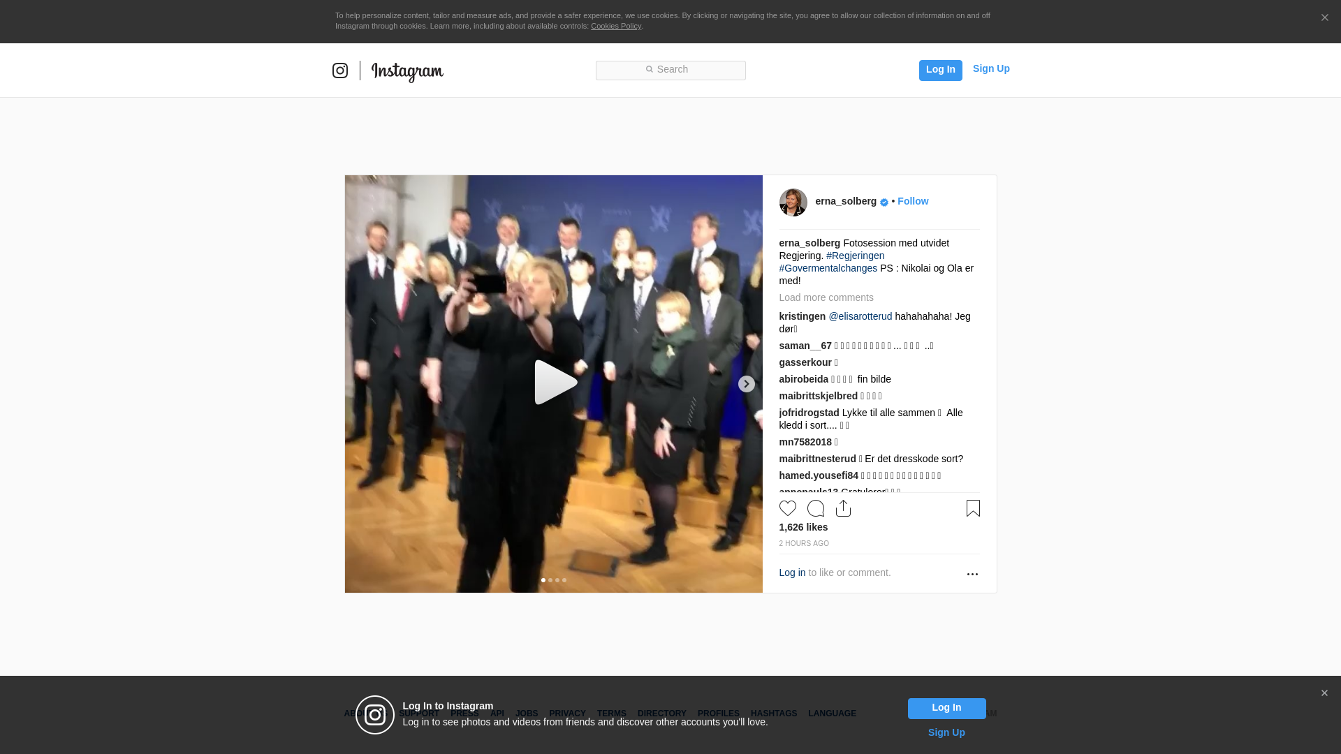Open the post more options menu
This screenshot has height=754, width=1341.
click(972, 574)
